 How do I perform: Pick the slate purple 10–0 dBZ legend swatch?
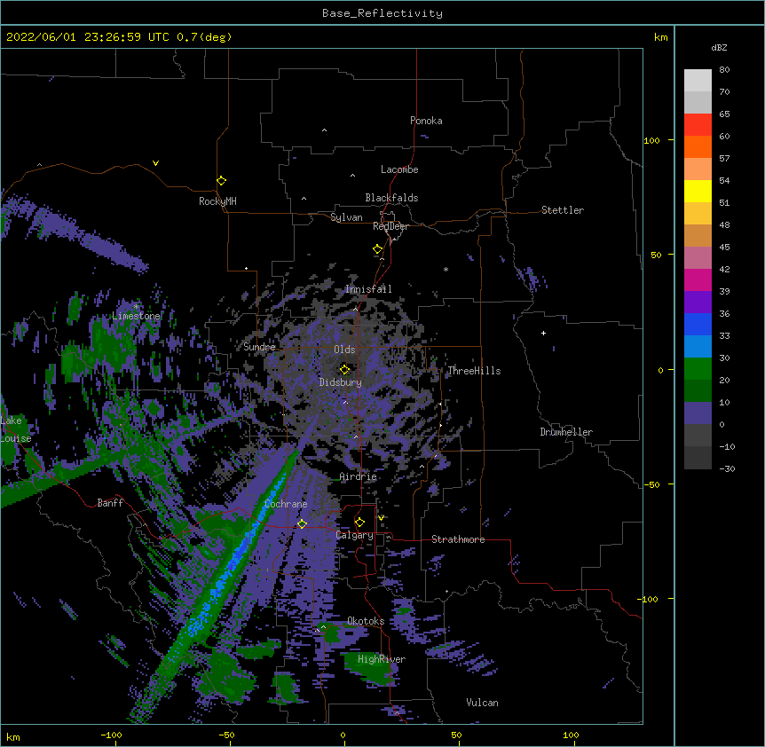[698, 413]
